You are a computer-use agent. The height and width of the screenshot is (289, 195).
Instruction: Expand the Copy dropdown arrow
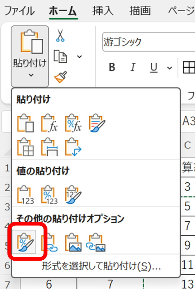pyautogui.click(x=79, y=56)
